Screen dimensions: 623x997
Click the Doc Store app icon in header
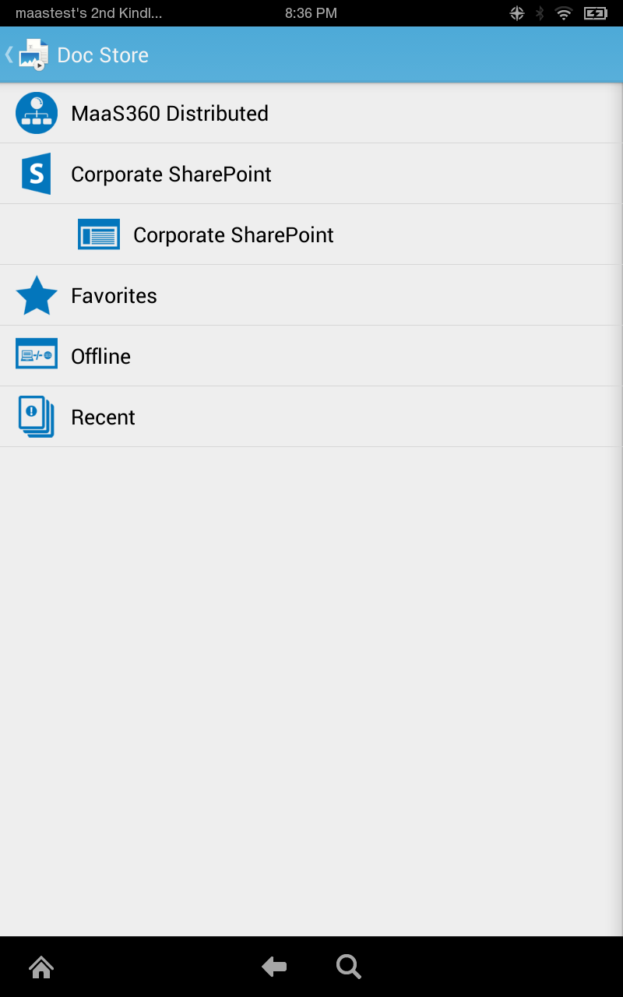click(33, 55)
